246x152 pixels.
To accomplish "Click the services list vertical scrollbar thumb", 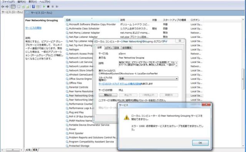I will [x=243, y=79].
